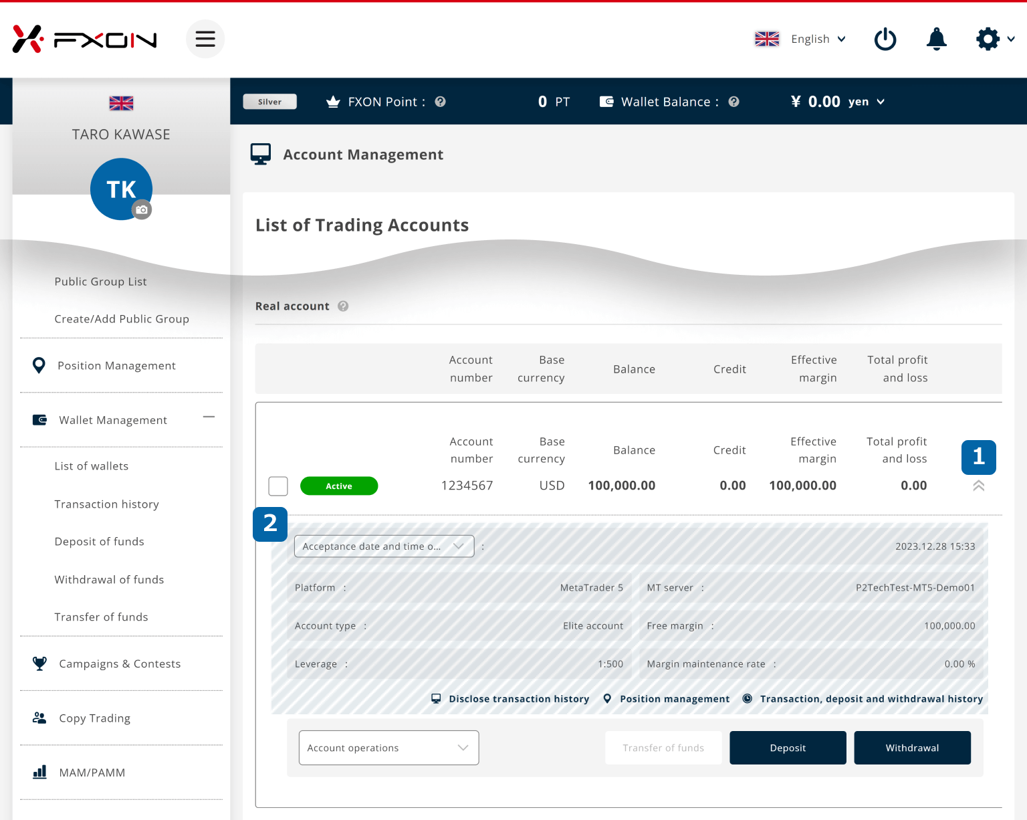Click the Wallet Balance help question mark
1027x820 pixels.
pyautogui.click(x=733, y=102)
